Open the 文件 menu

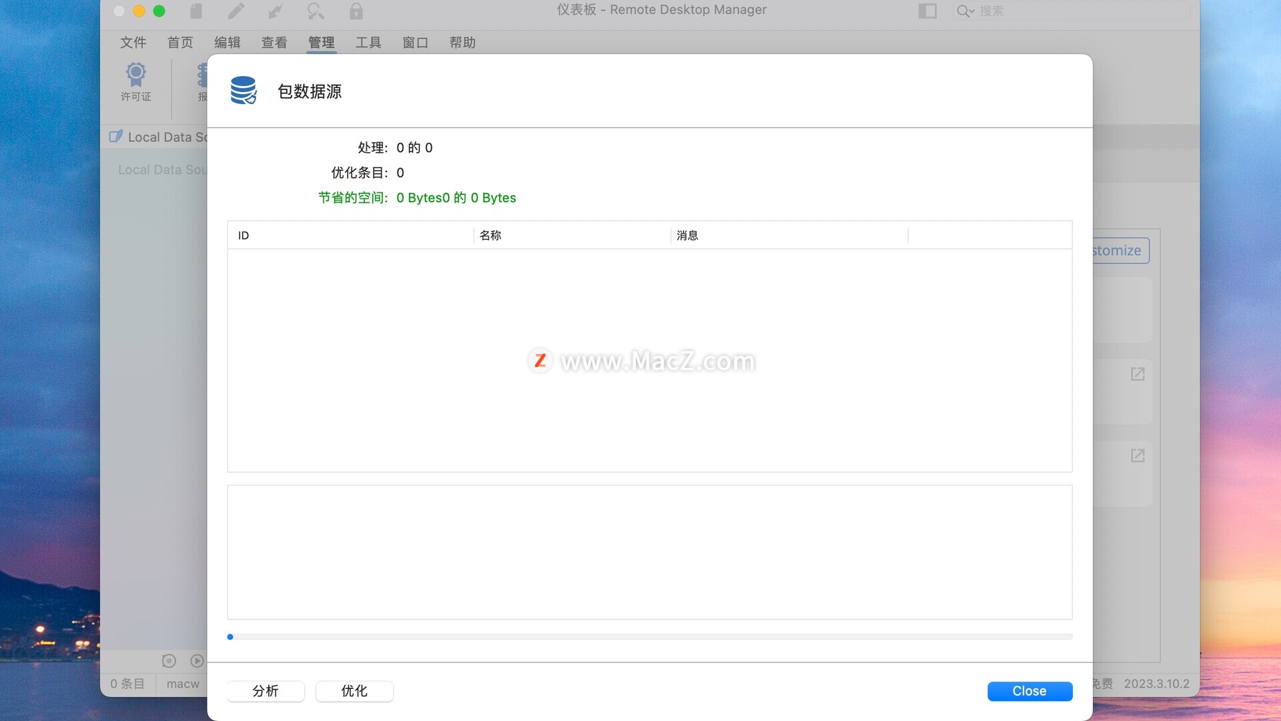(133, 43)
